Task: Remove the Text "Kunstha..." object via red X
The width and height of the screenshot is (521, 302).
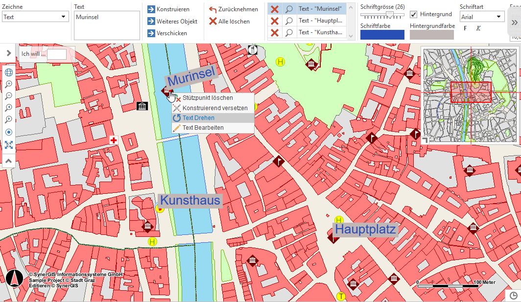Action: [275, 33]
